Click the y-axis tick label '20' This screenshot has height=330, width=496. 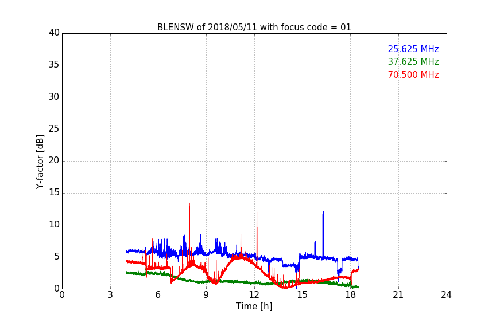click(x=54, y=160)
